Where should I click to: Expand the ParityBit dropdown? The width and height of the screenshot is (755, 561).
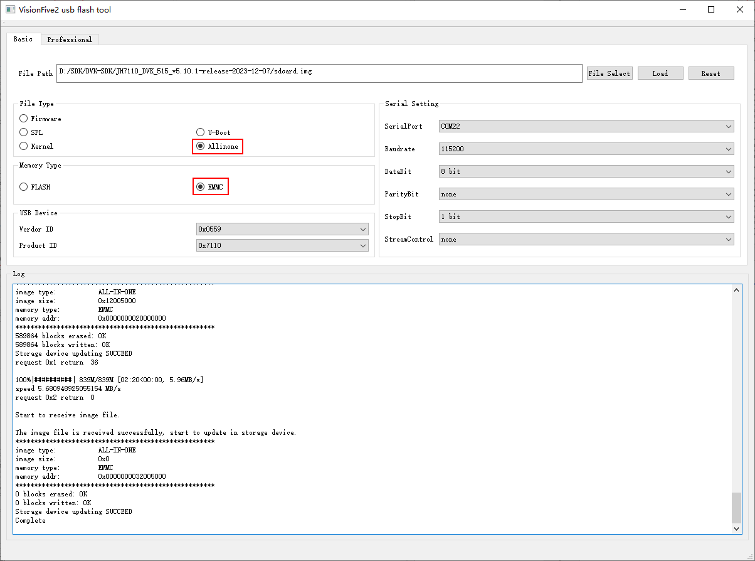[x=586, y=194]
